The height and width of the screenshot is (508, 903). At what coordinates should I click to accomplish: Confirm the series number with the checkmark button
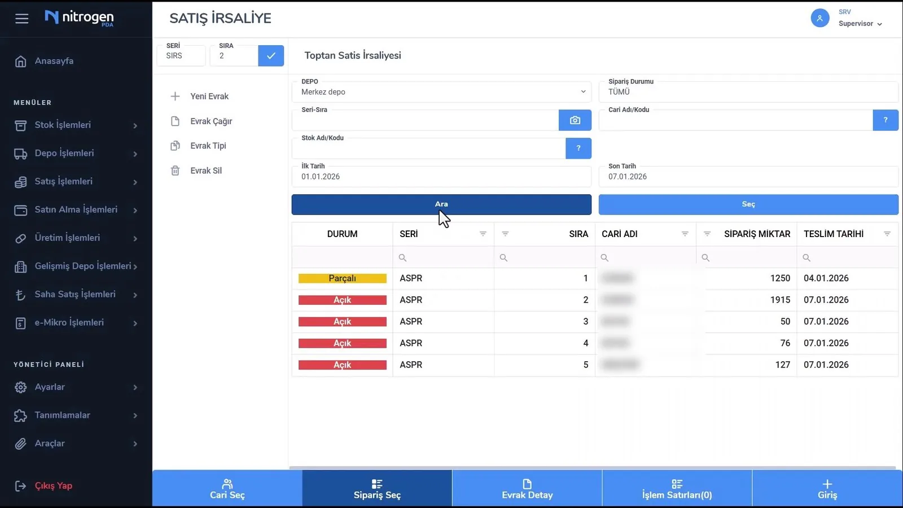click(271, 56)
